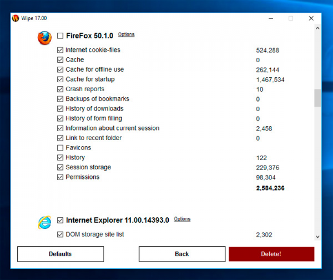The width and height of the screenshot is (333, 280).
Task: Uncheck History of form filling
Action: [x=60, y=118]
